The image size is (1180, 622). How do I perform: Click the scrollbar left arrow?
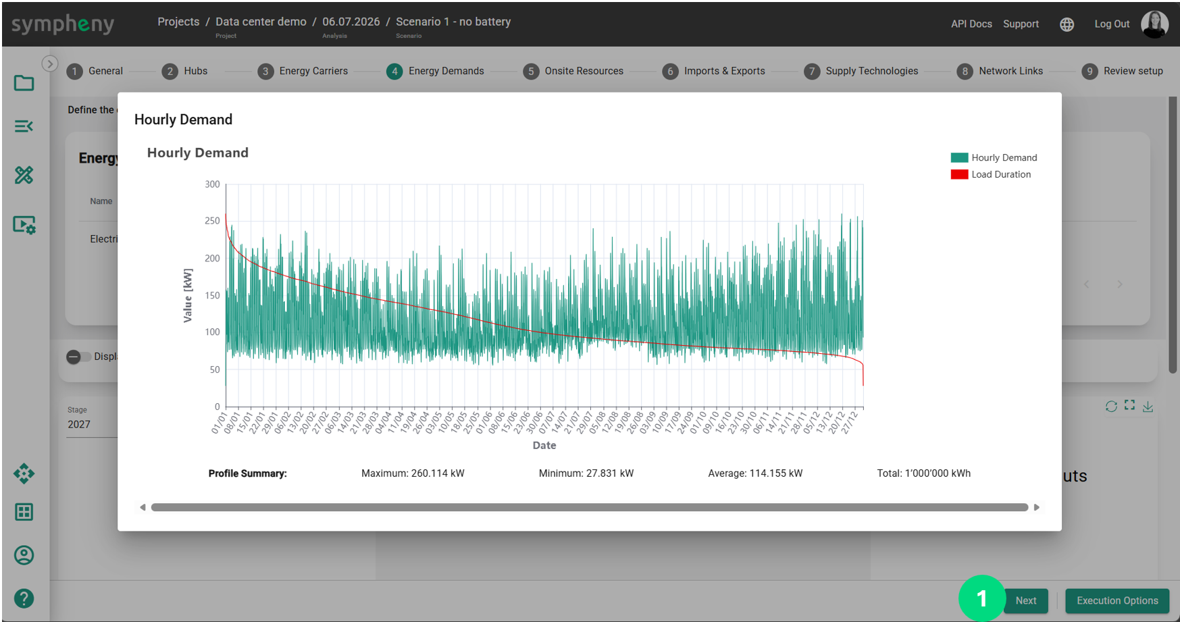pyautogui.click(x=143, y=507)
